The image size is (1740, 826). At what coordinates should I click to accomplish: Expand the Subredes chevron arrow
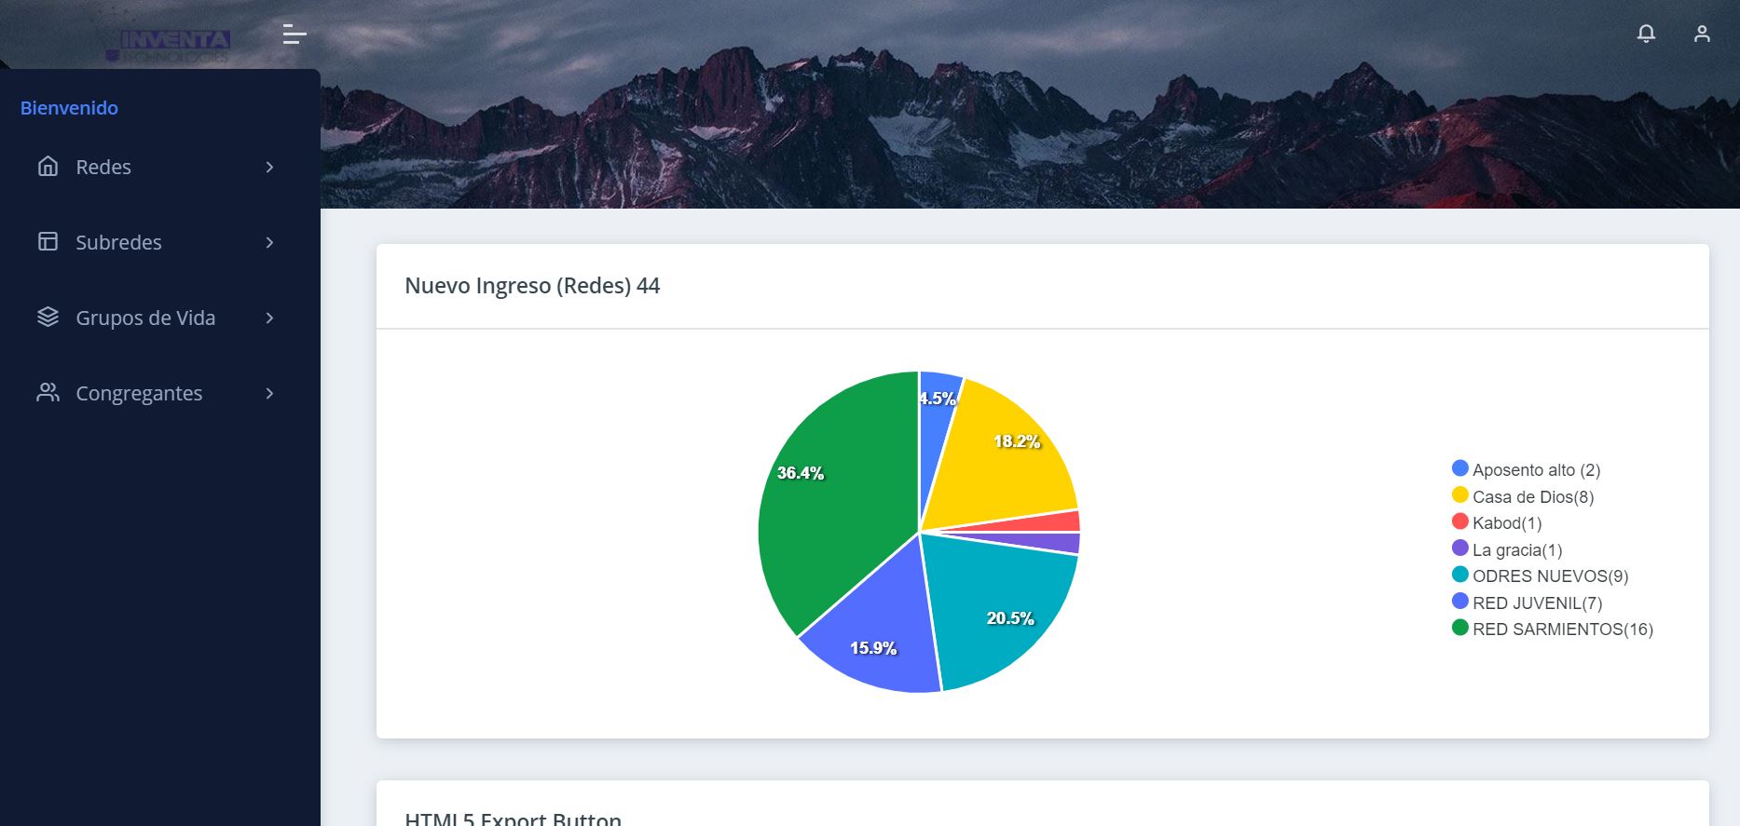click(269, 242)
